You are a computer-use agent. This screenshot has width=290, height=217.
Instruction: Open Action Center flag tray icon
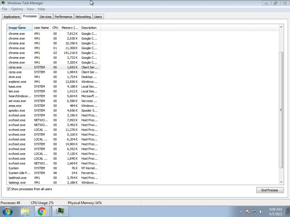point(248,212)
